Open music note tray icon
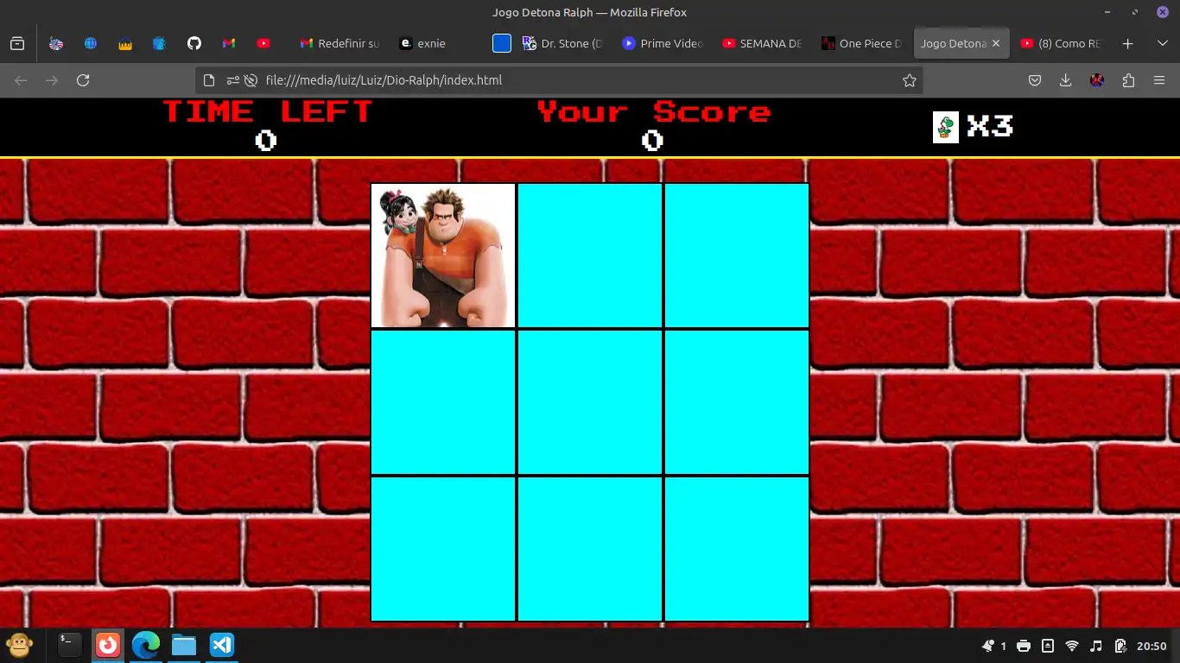Screen dimensions: 1180x663 (x=1096, y=646)
